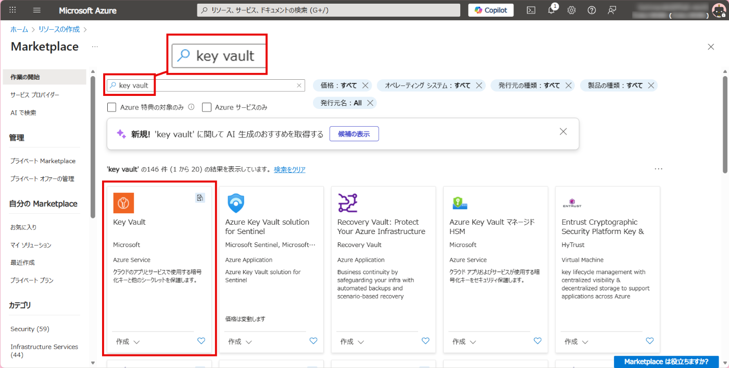Select AI で検索 in the sidebar

[23, 113]
